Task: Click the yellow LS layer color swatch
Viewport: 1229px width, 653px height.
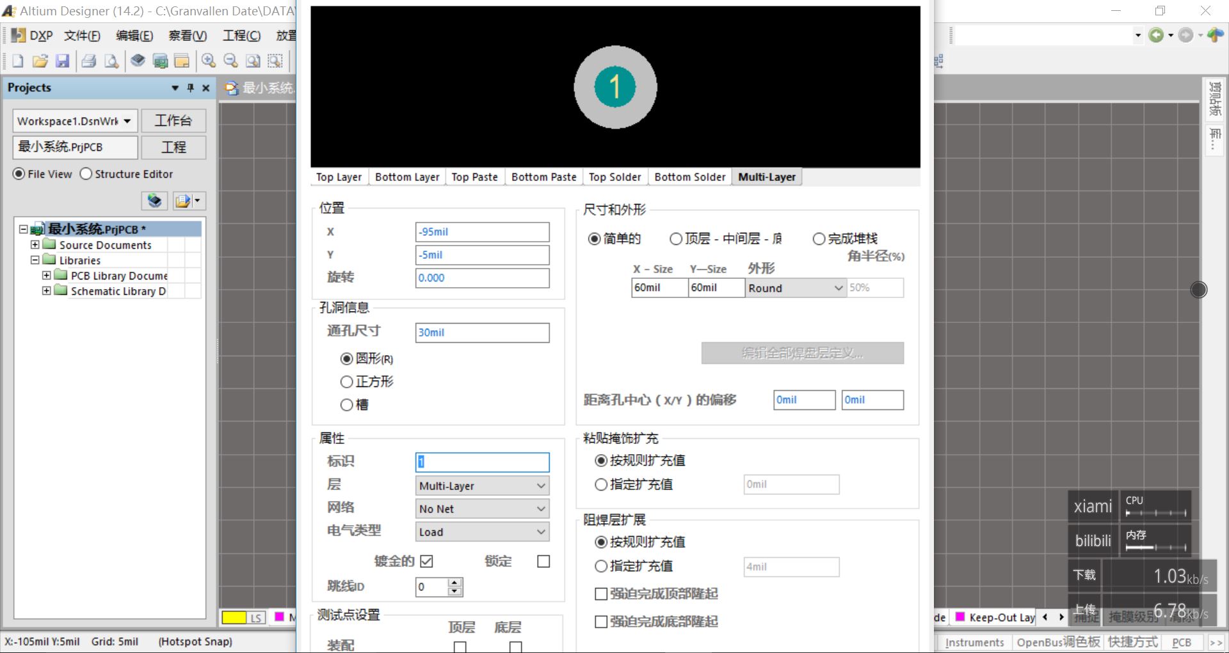Action: coord(234,618)
